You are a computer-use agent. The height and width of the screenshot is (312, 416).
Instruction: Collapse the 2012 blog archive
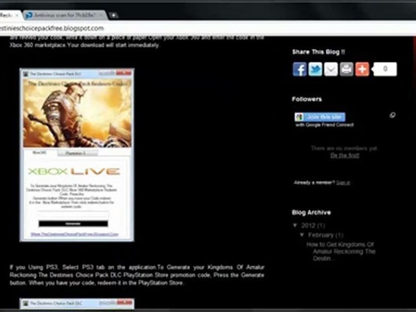tap(295, 225)
